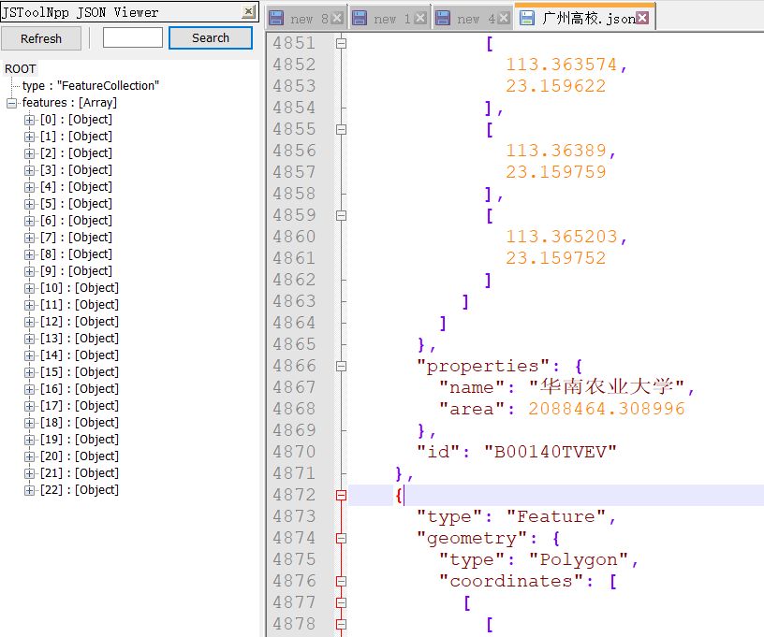Screen dimensions: 764x637
Task: Expand tree node [8] : [Object]
Action: [x=29, y=254]
